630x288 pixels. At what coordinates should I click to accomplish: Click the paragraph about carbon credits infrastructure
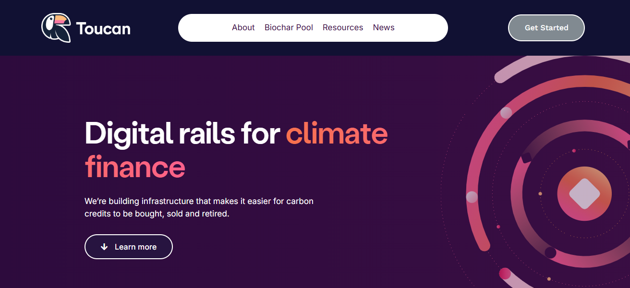[x=199, y=207]
